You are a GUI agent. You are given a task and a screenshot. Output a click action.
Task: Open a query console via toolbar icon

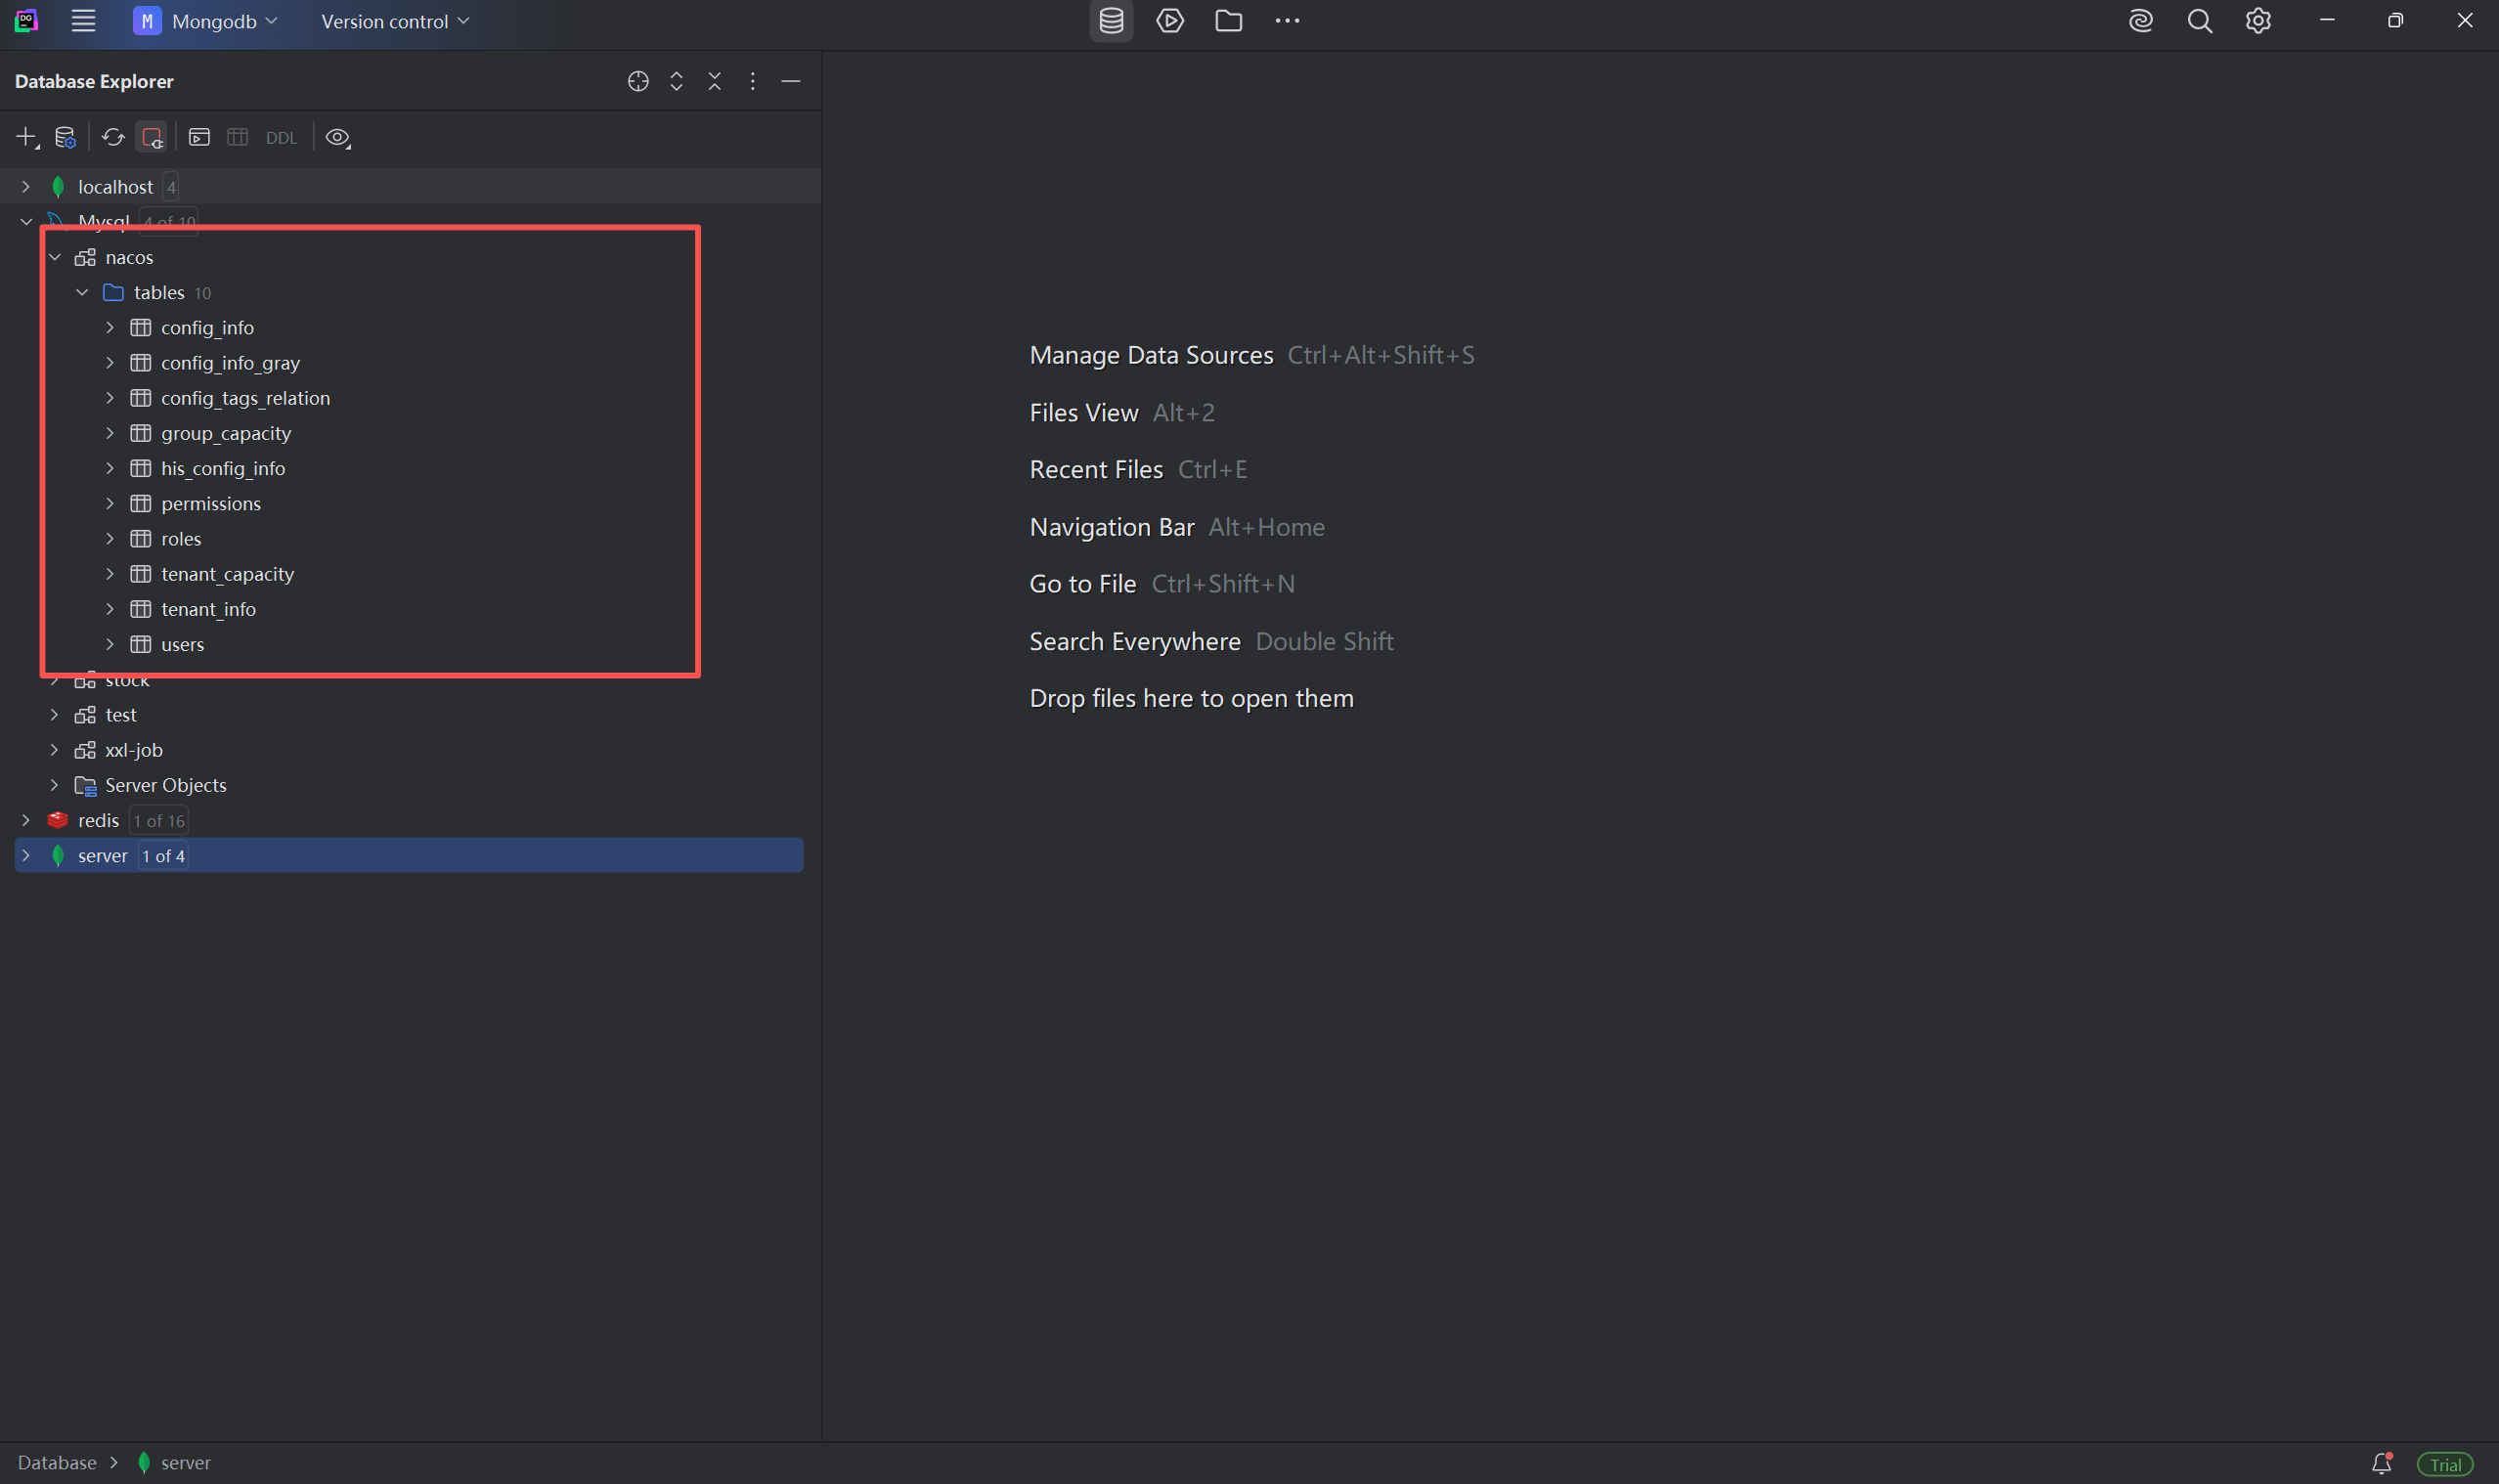(199, 137)
